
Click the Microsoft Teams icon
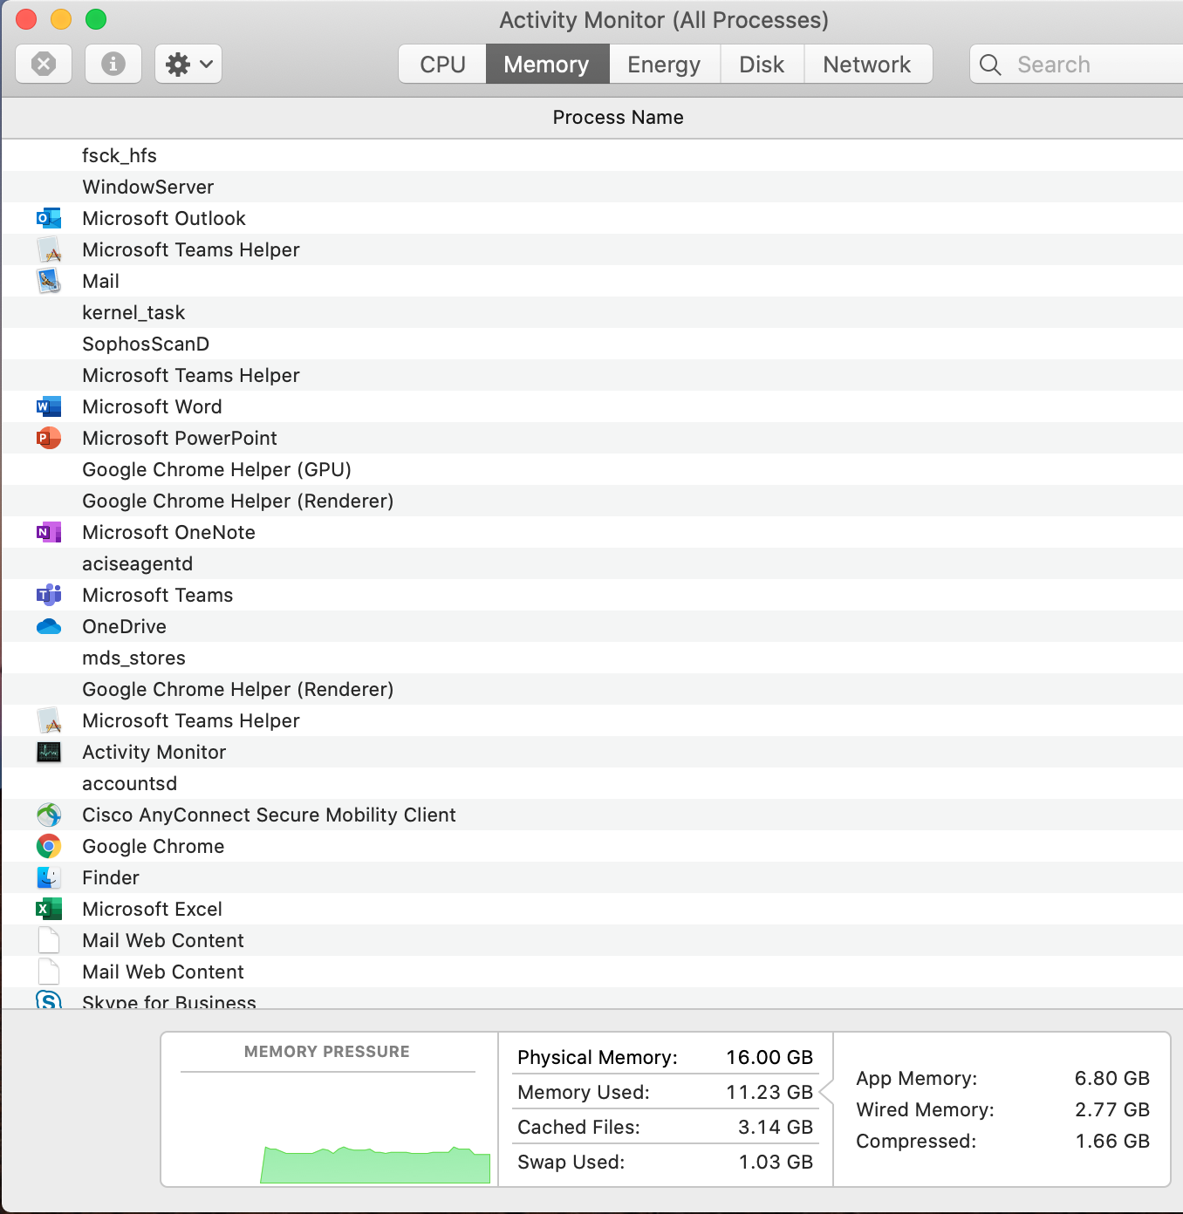click(x=49, y=595)
